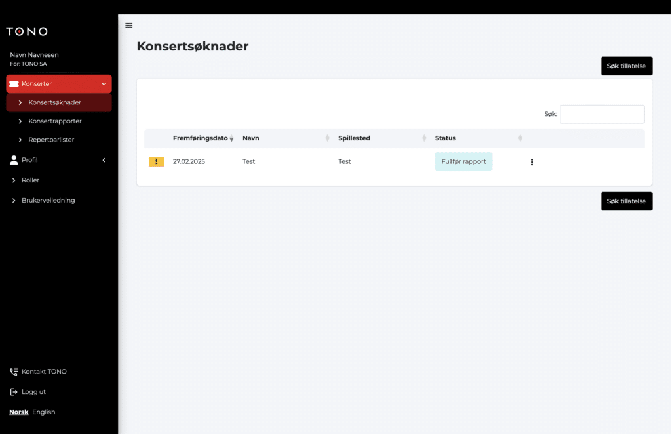671x434 pixels.
Task: Click the Navn column header
Action: point(251,138)
